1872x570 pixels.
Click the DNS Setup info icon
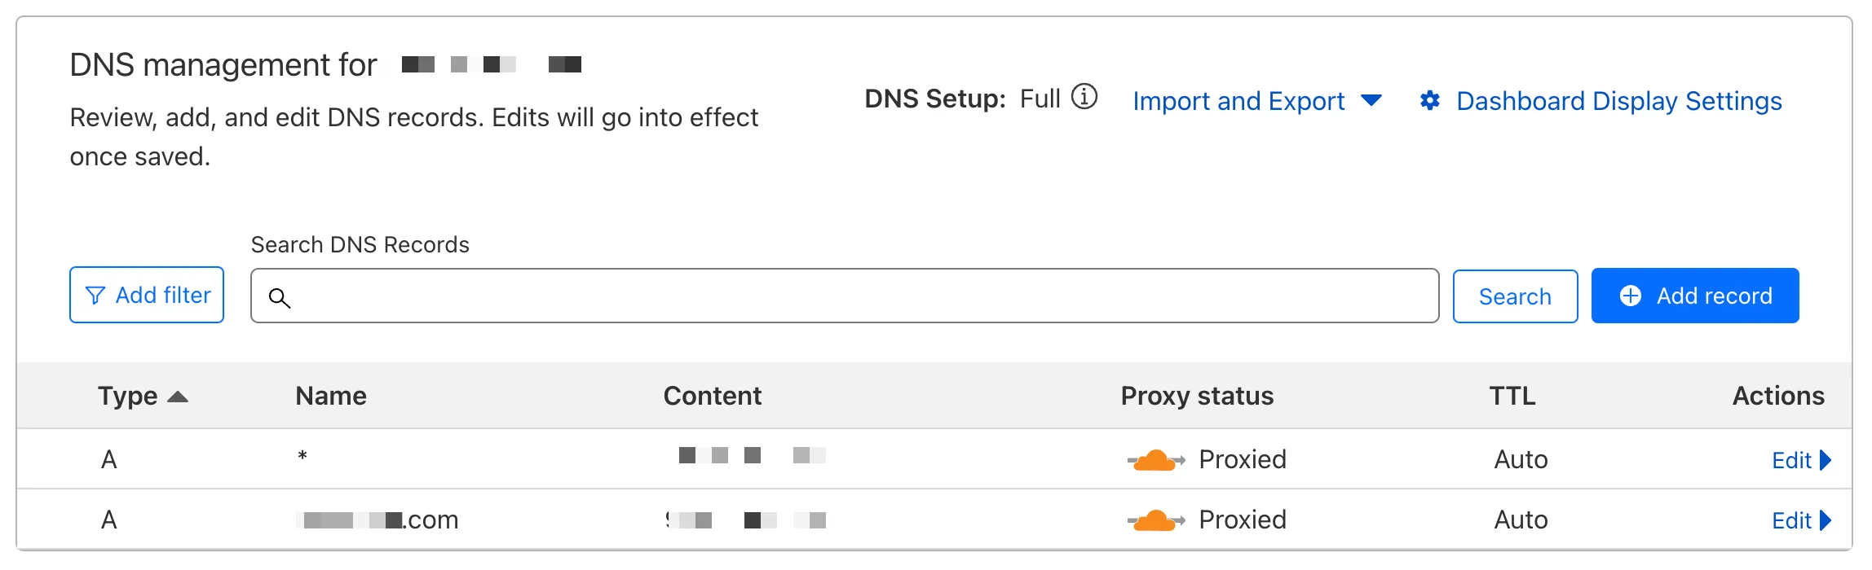point(1084,97)
